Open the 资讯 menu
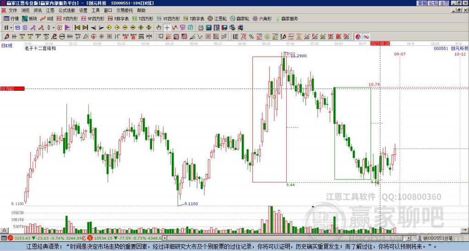Image resolution: width=469 pixels, height=251 pixels. pos(38,11)
